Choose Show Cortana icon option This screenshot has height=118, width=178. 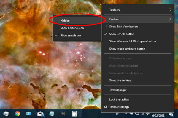[77, 28]
